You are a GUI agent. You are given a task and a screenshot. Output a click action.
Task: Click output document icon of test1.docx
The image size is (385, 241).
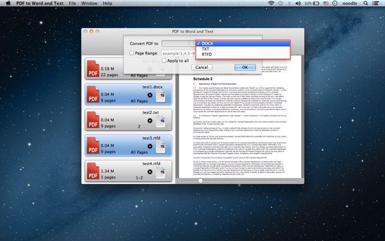coord(160,96)
